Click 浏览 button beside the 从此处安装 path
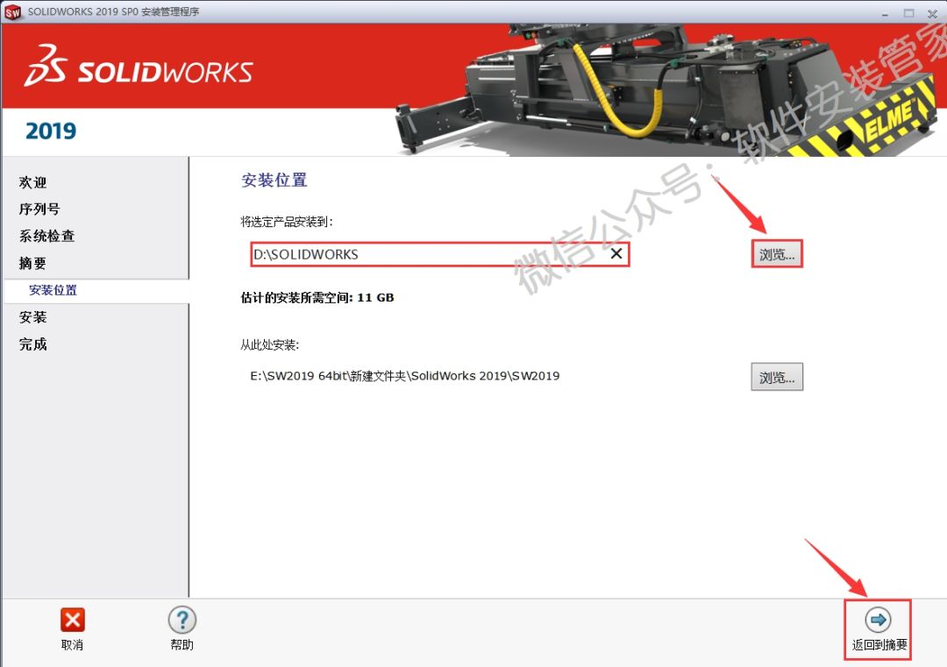The image size is (947, 667). tap(777, 378)
